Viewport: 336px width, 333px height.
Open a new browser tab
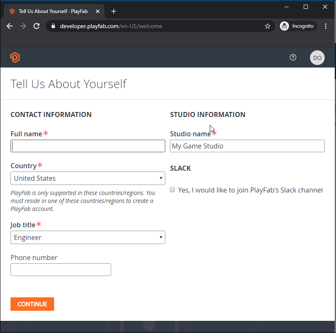(113, 11)
